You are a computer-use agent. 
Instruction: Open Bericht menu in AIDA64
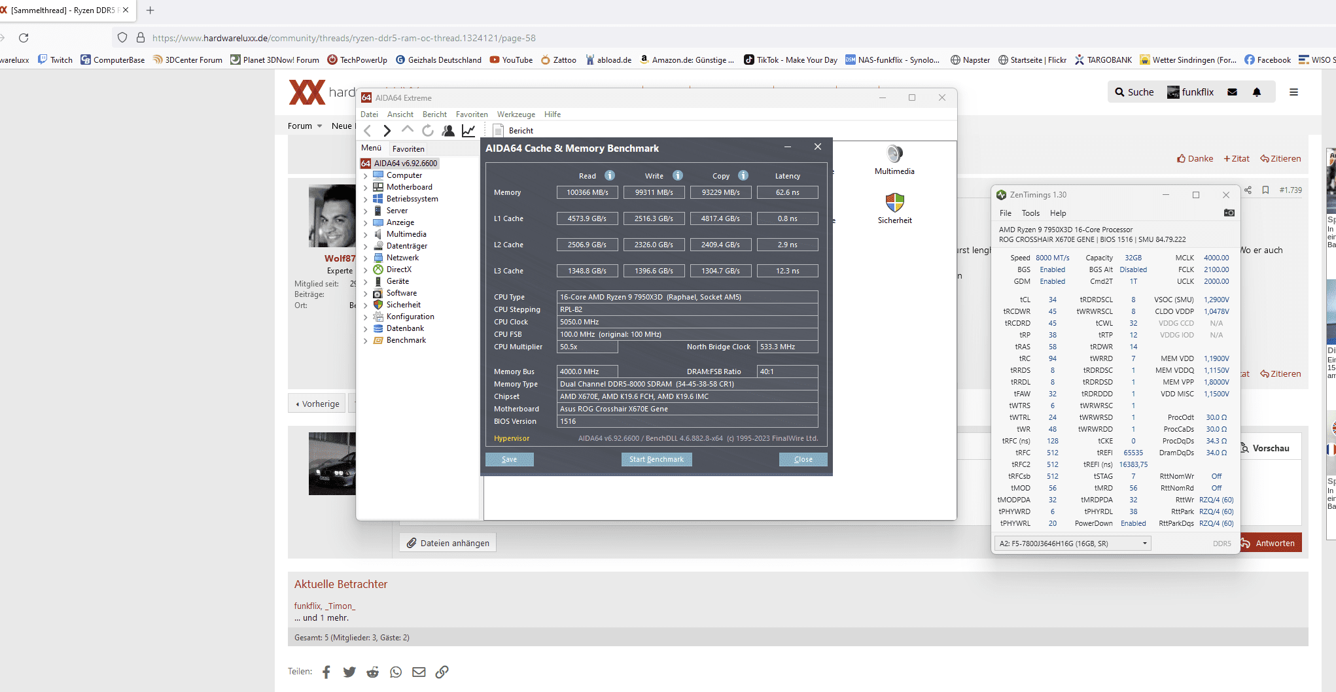click(x=434, y=114)
